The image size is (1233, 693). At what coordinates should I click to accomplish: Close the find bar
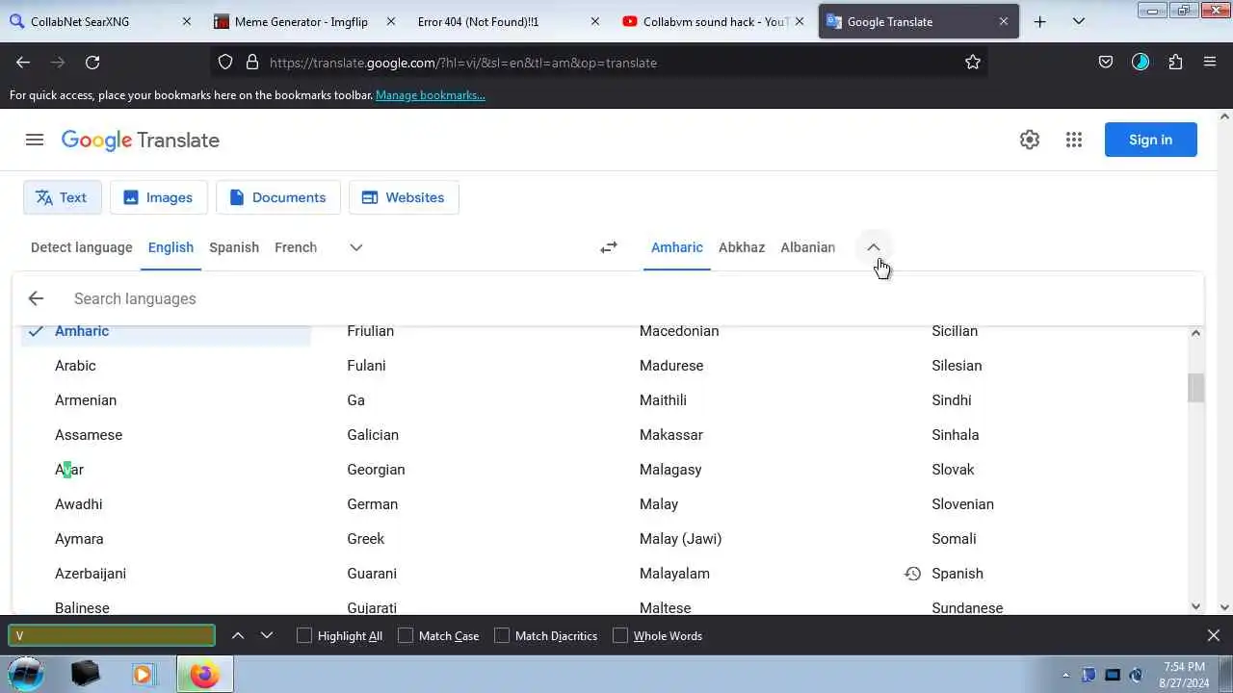point(1214,635)
